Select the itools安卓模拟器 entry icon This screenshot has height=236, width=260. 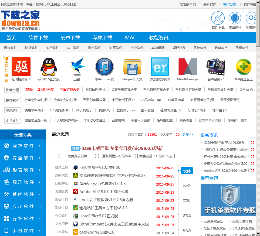pos(76,200)
